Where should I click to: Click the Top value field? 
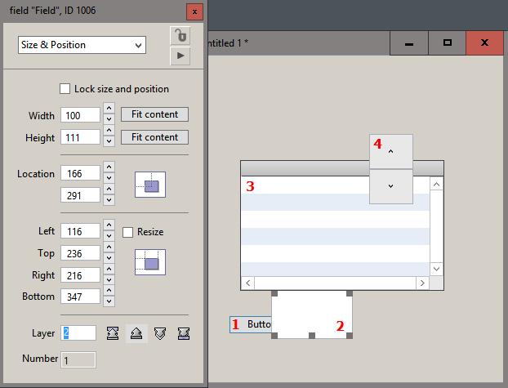(x=79, y=254)
